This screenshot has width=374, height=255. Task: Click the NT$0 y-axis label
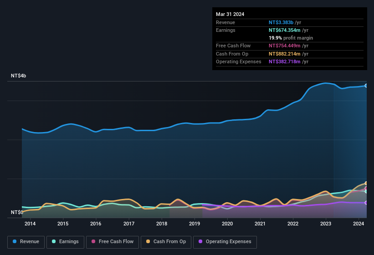click(x=17, y=213)
